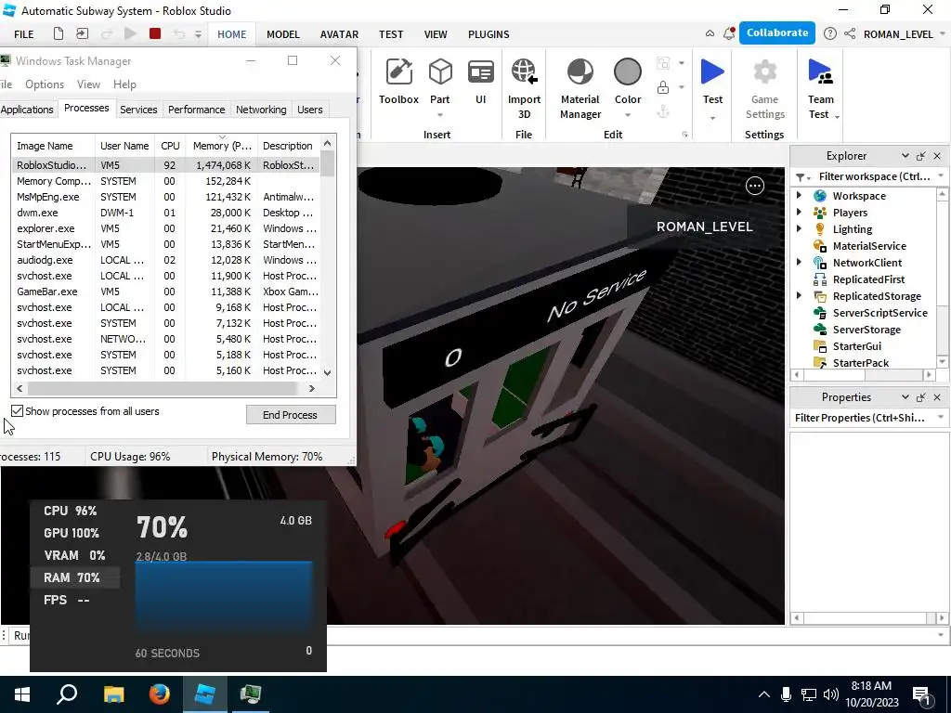Click the filter icon in Explorer
Viewport: 951px width, 713px height.
(802, 177)
